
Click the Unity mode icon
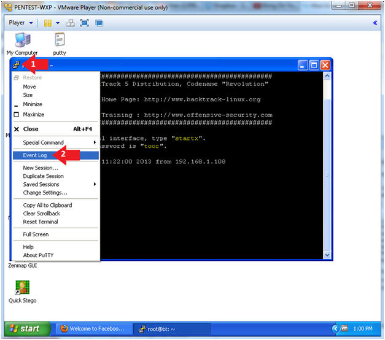tap(99, 23)
